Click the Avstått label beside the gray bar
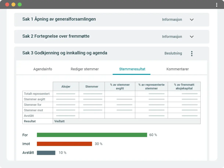This screenshot has width=224, height=168. coord(28,153)
